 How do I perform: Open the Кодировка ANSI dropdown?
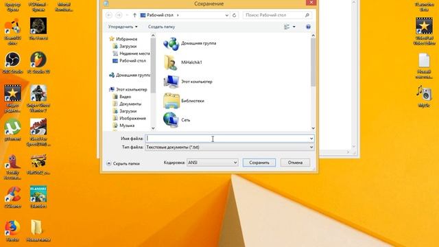tap(212, 163)
